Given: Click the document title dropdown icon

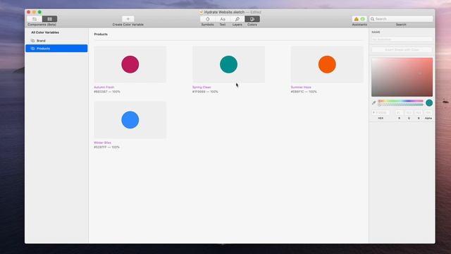Looking at the screenshot, I should coord(201,12).
